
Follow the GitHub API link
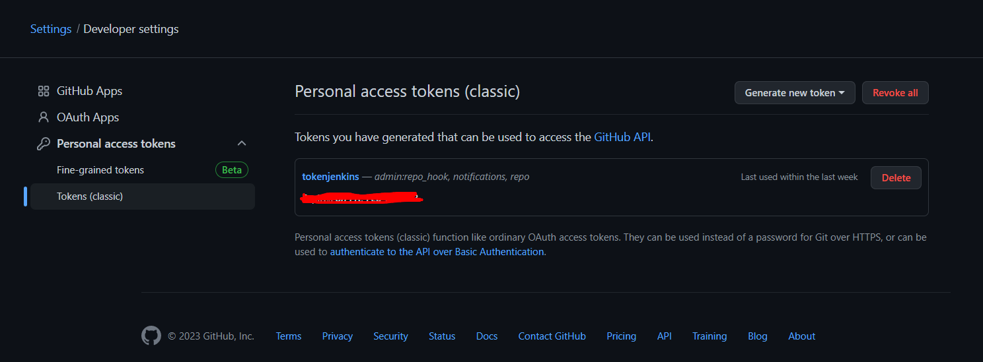(622, 137)
